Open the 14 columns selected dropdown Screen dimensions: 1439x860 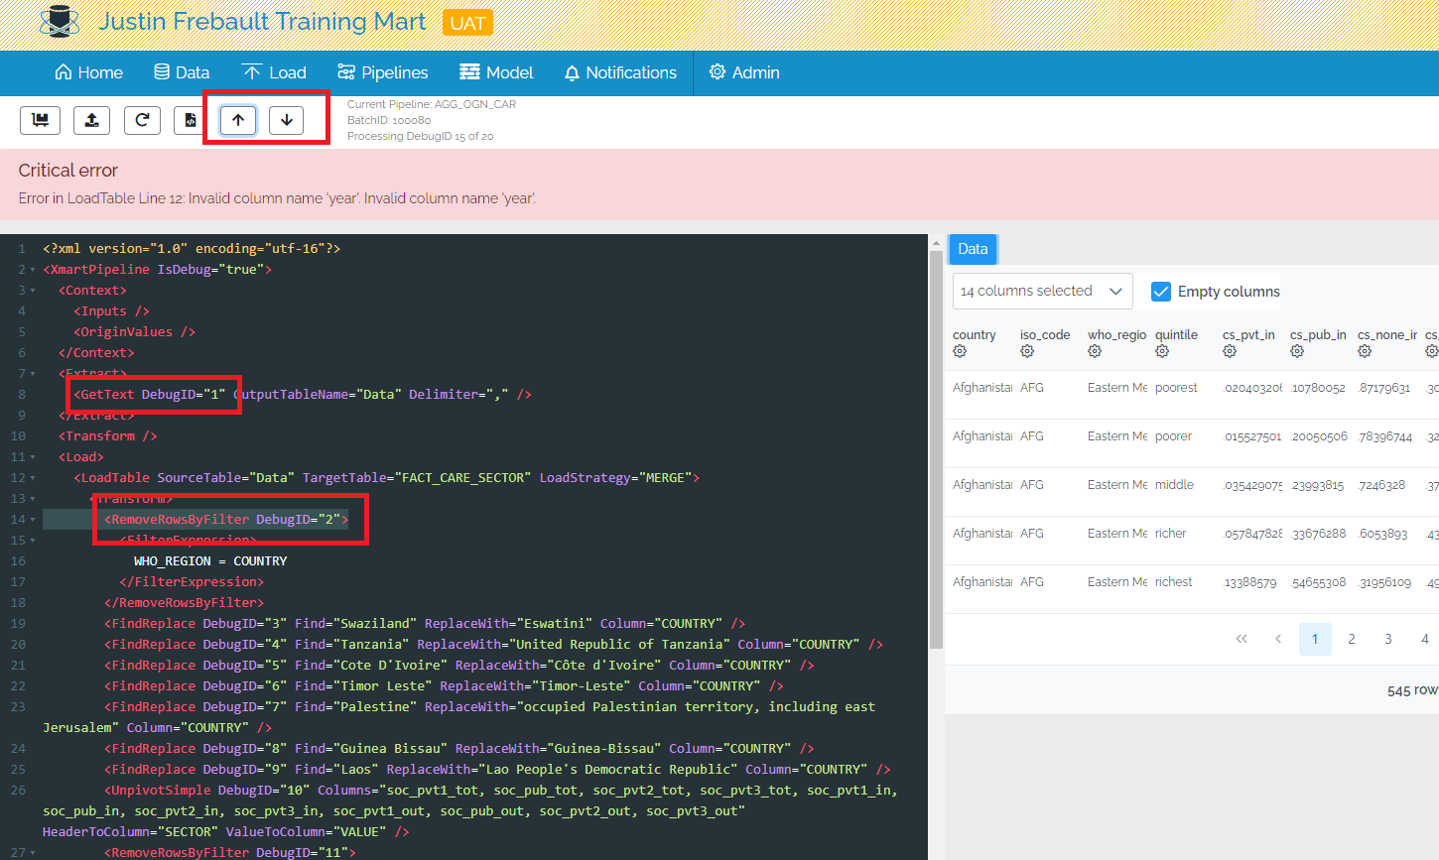coord(1042,292)
